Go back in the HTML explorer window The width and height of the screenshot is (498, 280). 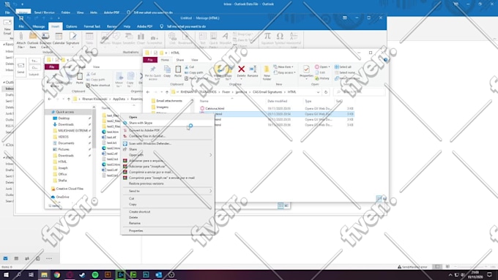pos(148,92)
